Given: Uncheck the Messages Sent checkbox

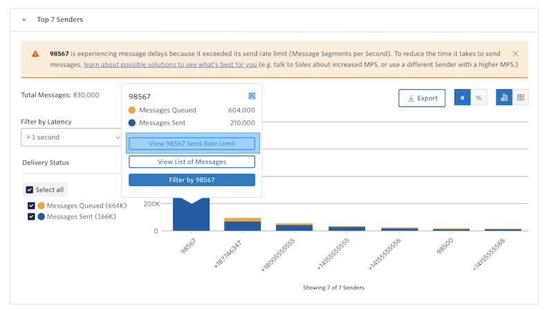Looking at the screenshot, I should (31, 216).
